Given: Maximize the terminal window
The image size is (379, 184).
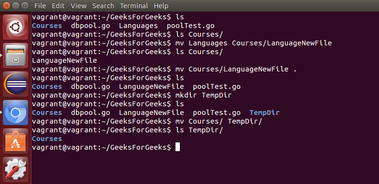Looking at the screenshot, I should click(24, 5).
